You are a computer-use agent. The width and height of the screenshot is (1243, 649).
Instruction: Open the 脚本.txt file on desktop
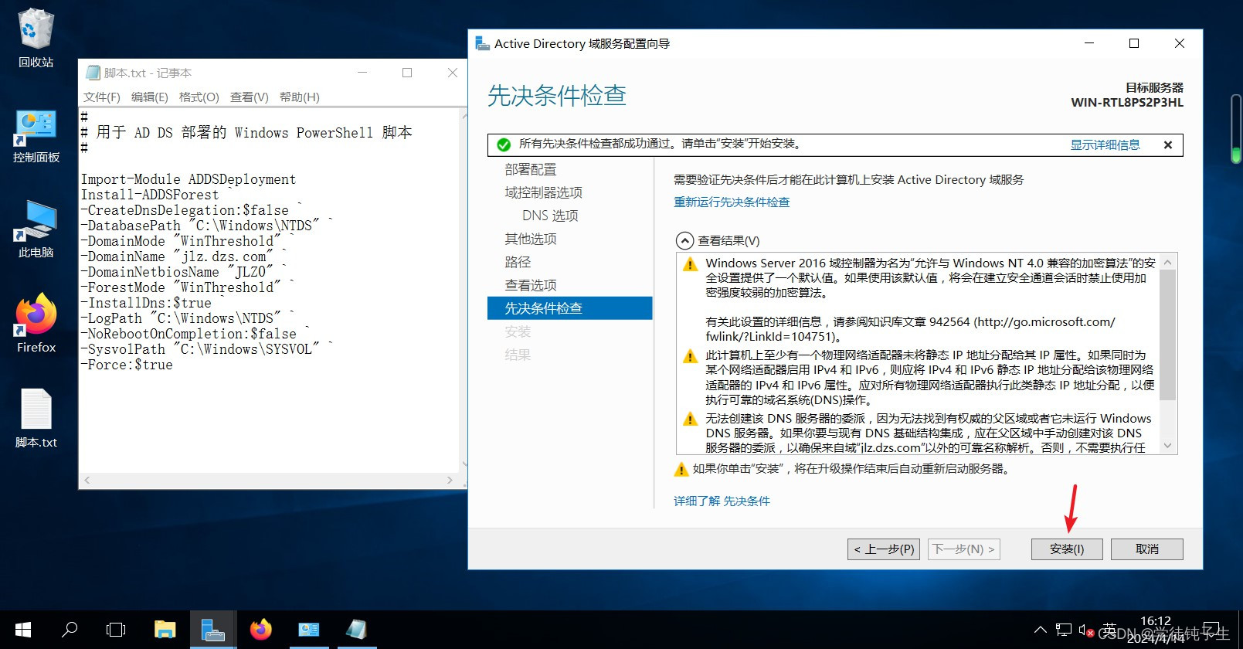click(x=36, y=418)
